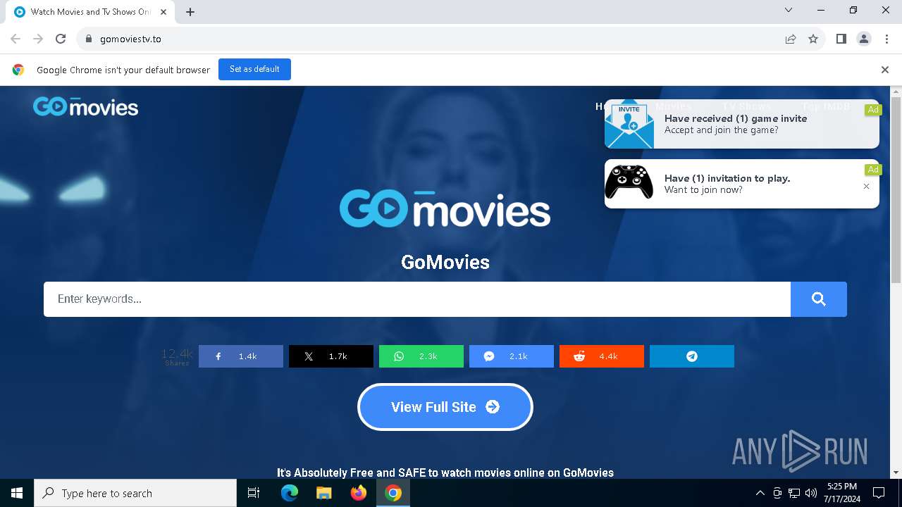Share via Telegram button

pos(692,356)
